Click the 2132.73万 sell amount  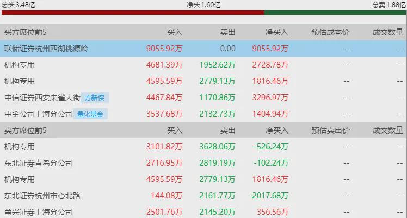click(217, 114)
